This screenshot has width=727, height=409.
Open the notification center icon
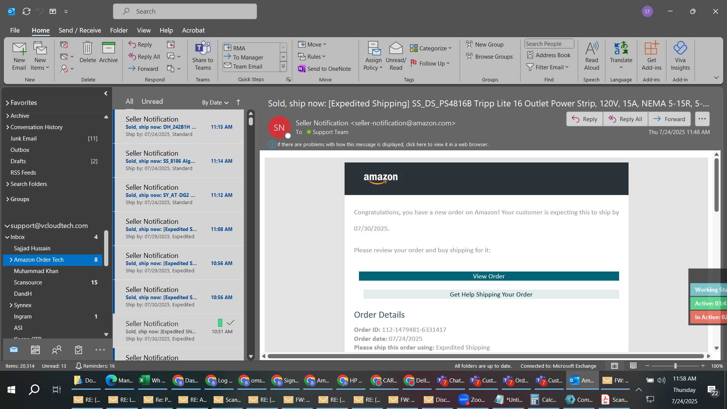712,390
